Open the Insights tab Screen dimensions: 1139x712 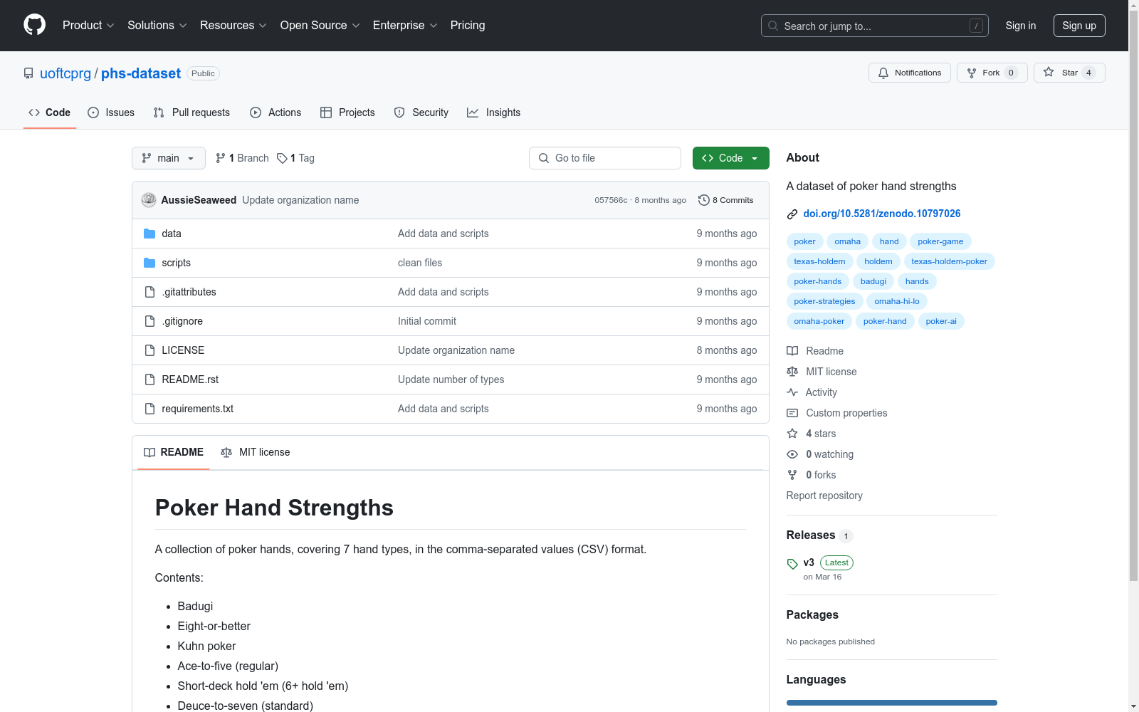point(494,112)
